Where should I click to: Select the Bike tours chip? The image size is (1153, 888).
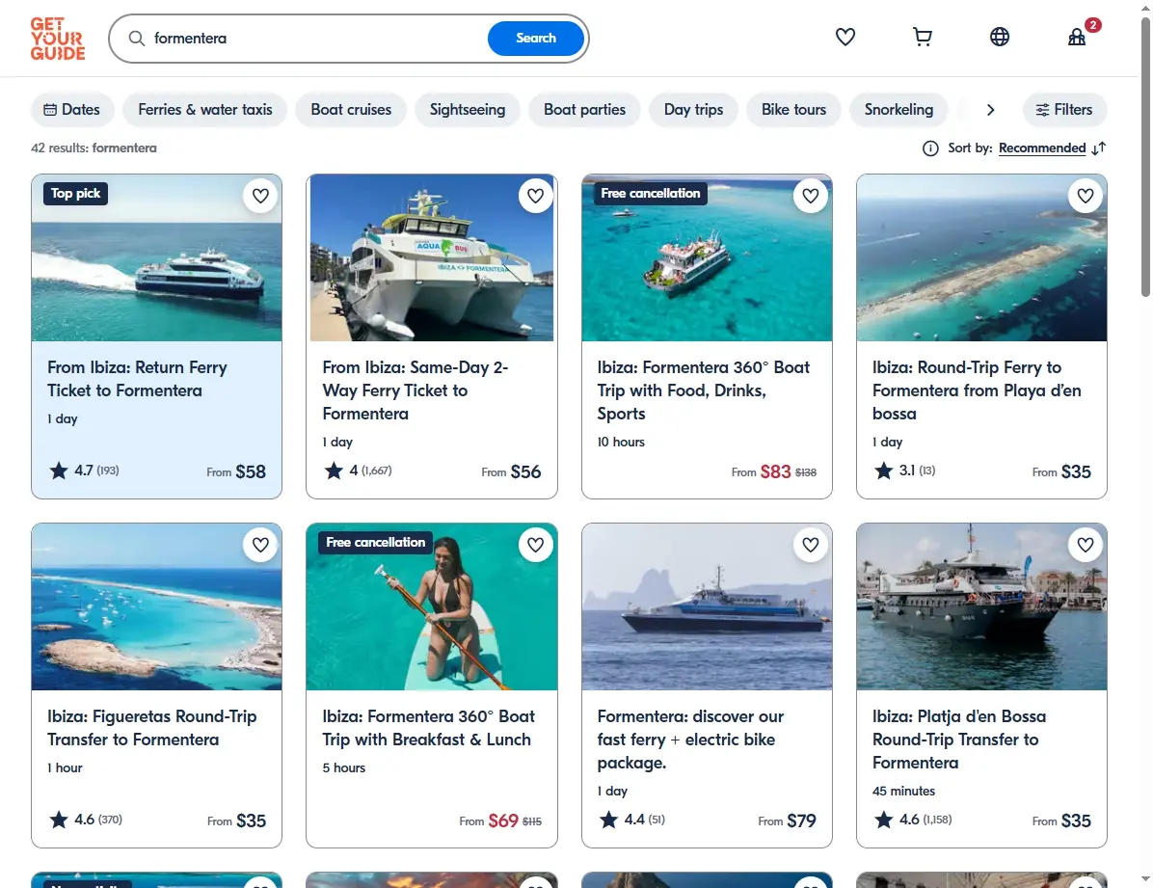pyautogui.click(x=793, y=110)
